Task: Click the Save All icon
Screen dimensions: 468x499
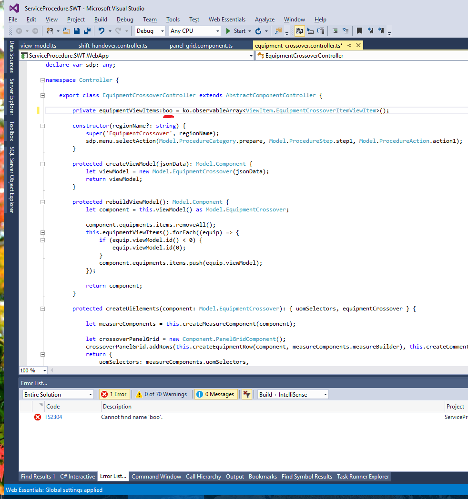Action: click(87, 31)
